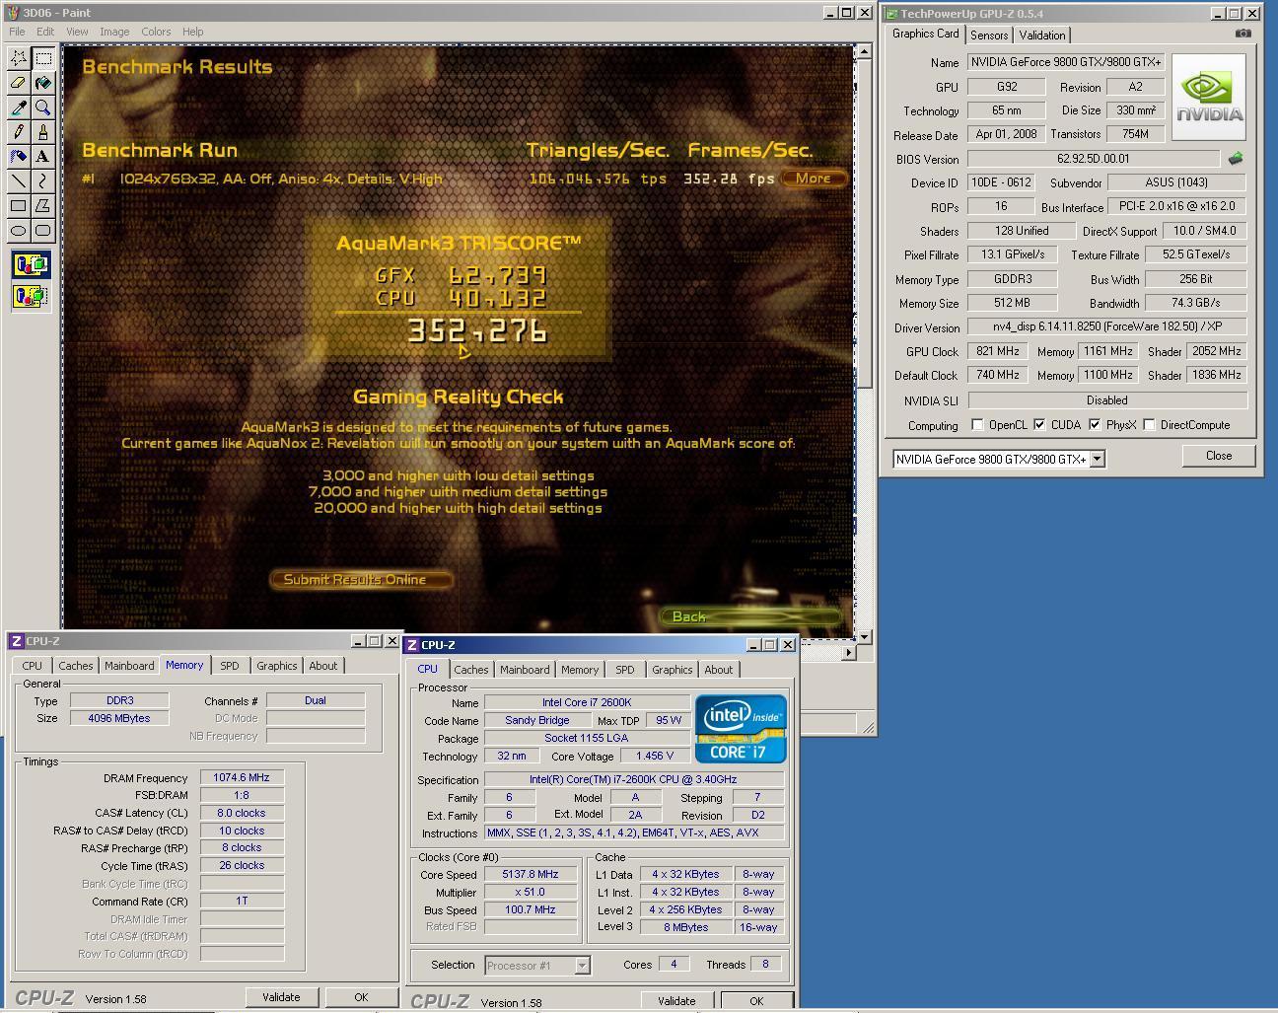Toggle the DirectCompute checkbox
The width and height of the screenshot is (1278, 1013).
coord(1149,425)
